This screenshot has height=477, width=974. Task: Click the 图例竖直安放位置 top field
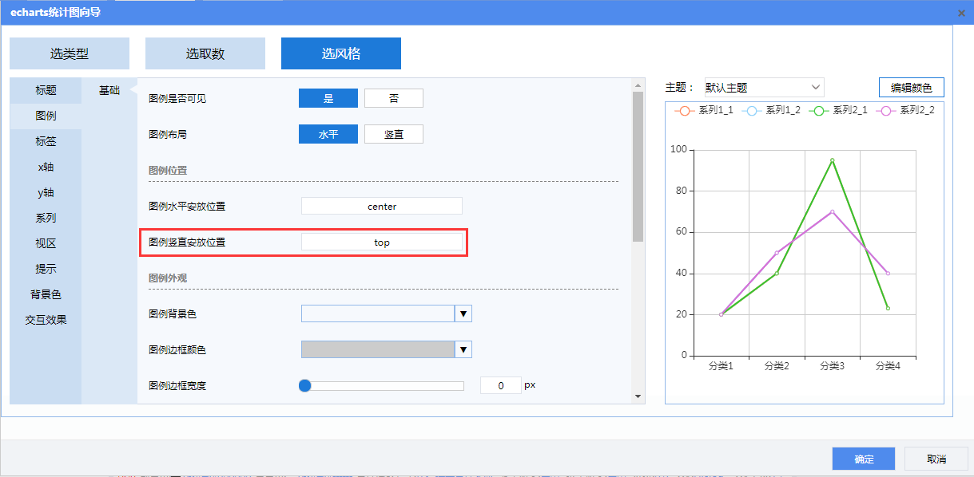(381, 242)
